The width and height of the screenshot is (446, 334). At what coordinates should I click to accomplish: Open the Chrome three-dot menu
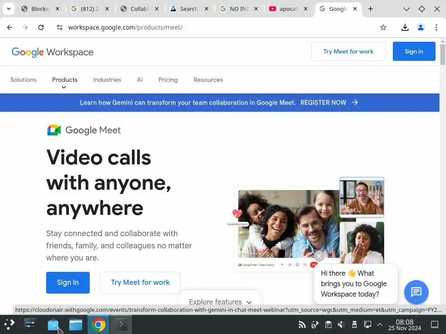tap(436, 27)
